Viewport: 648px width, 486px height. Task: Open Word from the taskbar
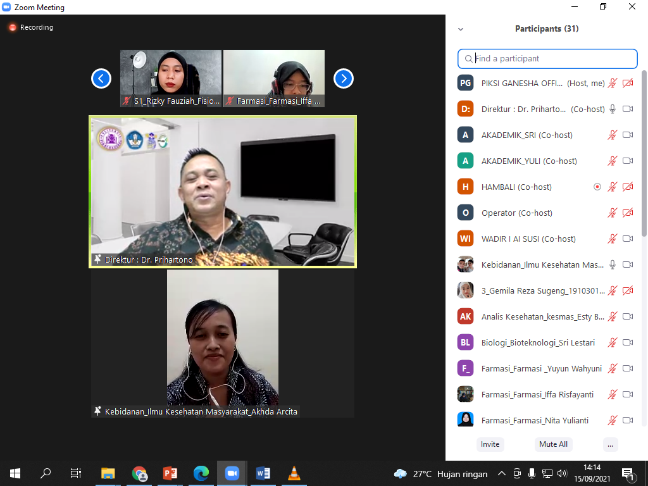point(263,473)
